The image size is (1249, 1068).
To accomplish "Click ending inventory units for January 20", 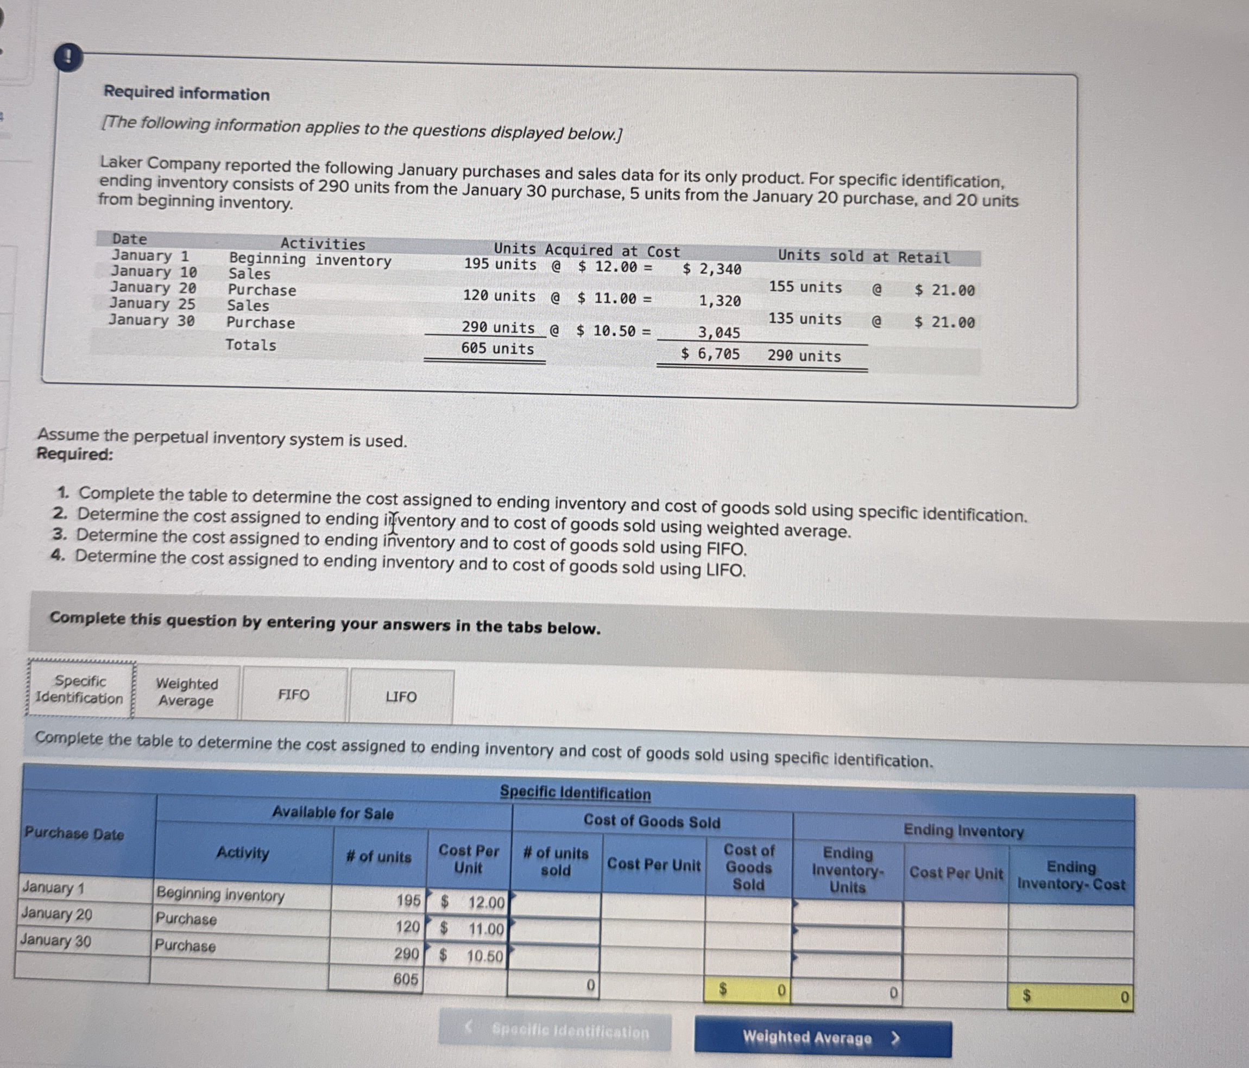I will tap(848, 940).
